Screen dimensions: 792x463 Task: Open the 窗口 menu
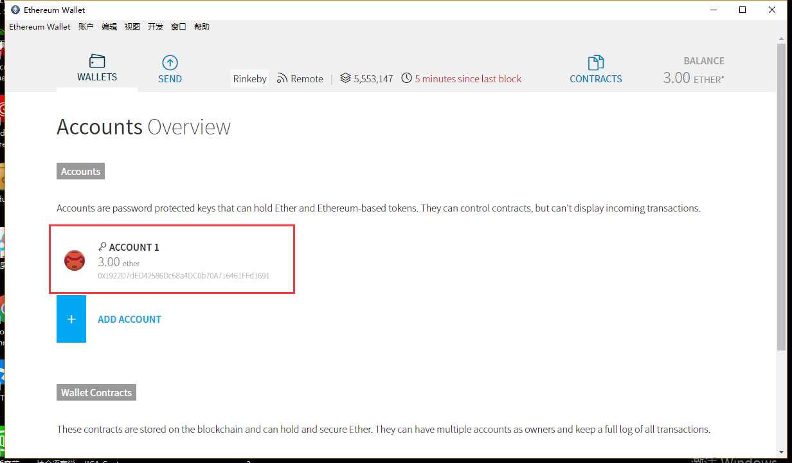[x=179, y=27]
